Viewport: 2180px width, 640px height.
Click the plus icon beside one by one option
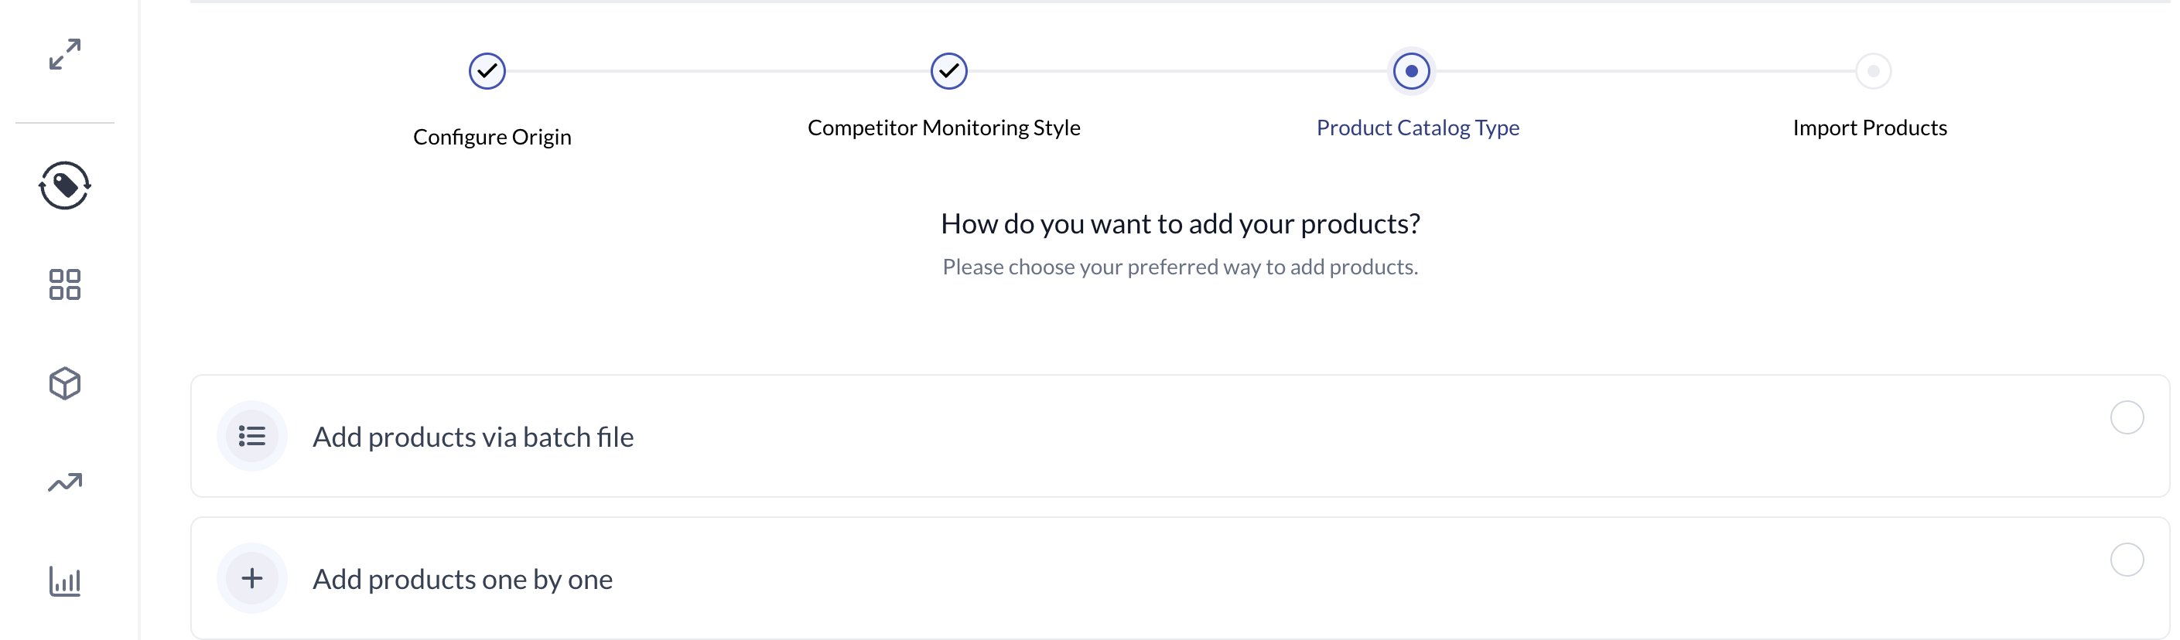(x=252, y=578)
